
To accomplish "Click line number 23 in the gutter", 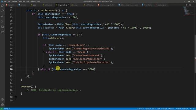I will [x=11, y=10].
